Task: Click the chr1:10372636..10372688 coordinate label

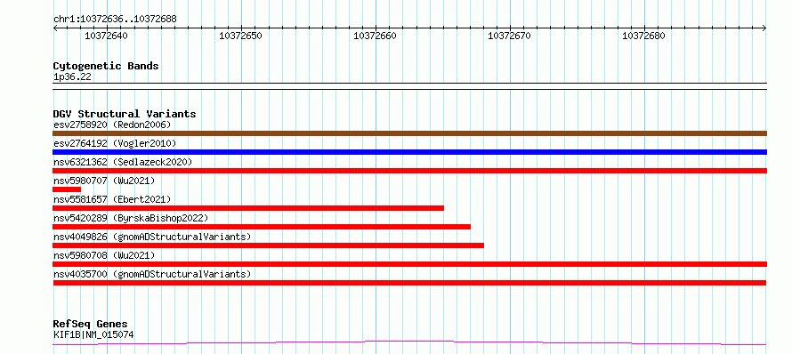Action: [115, 20]
